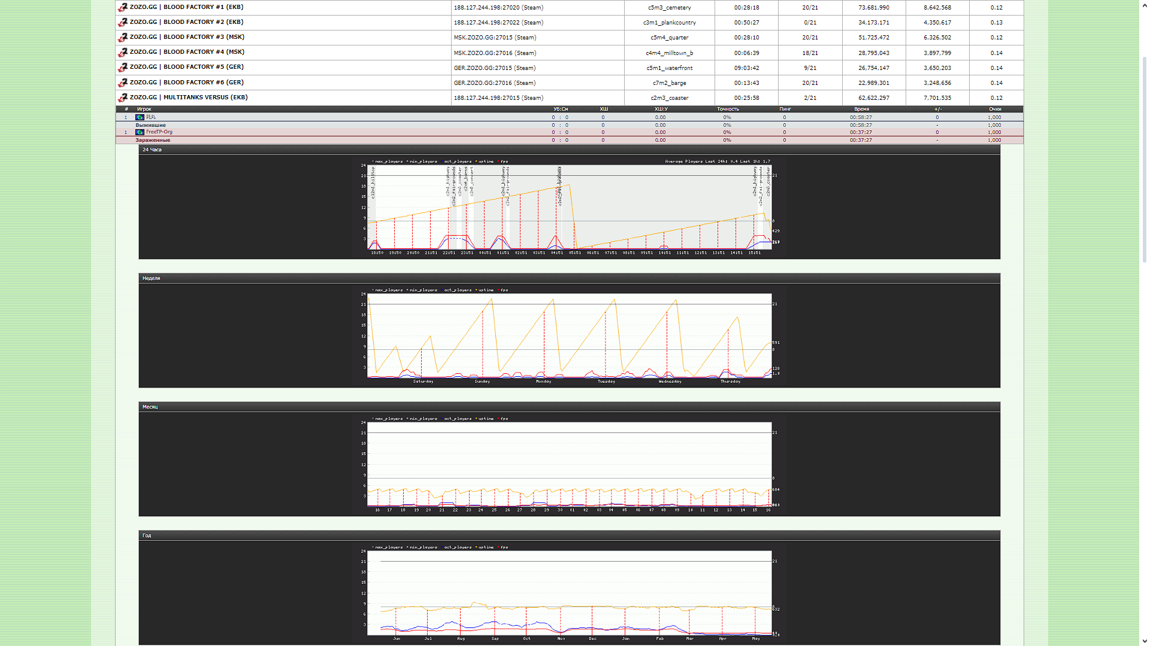This screenshot has width=1150, height=646.
Task: Click the Blood Factory #4 (MSK) game icon
Action: (123, 53)
